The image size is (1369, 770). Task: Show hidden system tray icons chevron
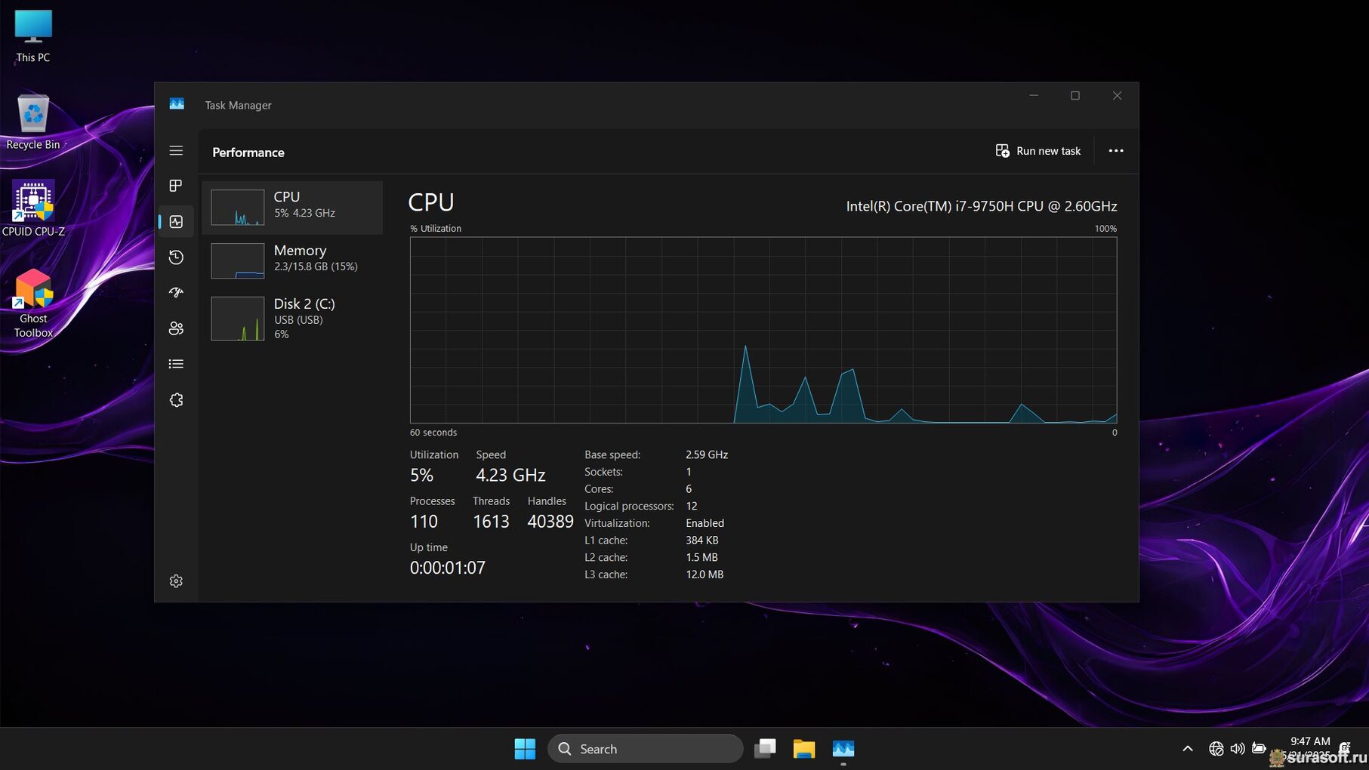coord(1188,749)
